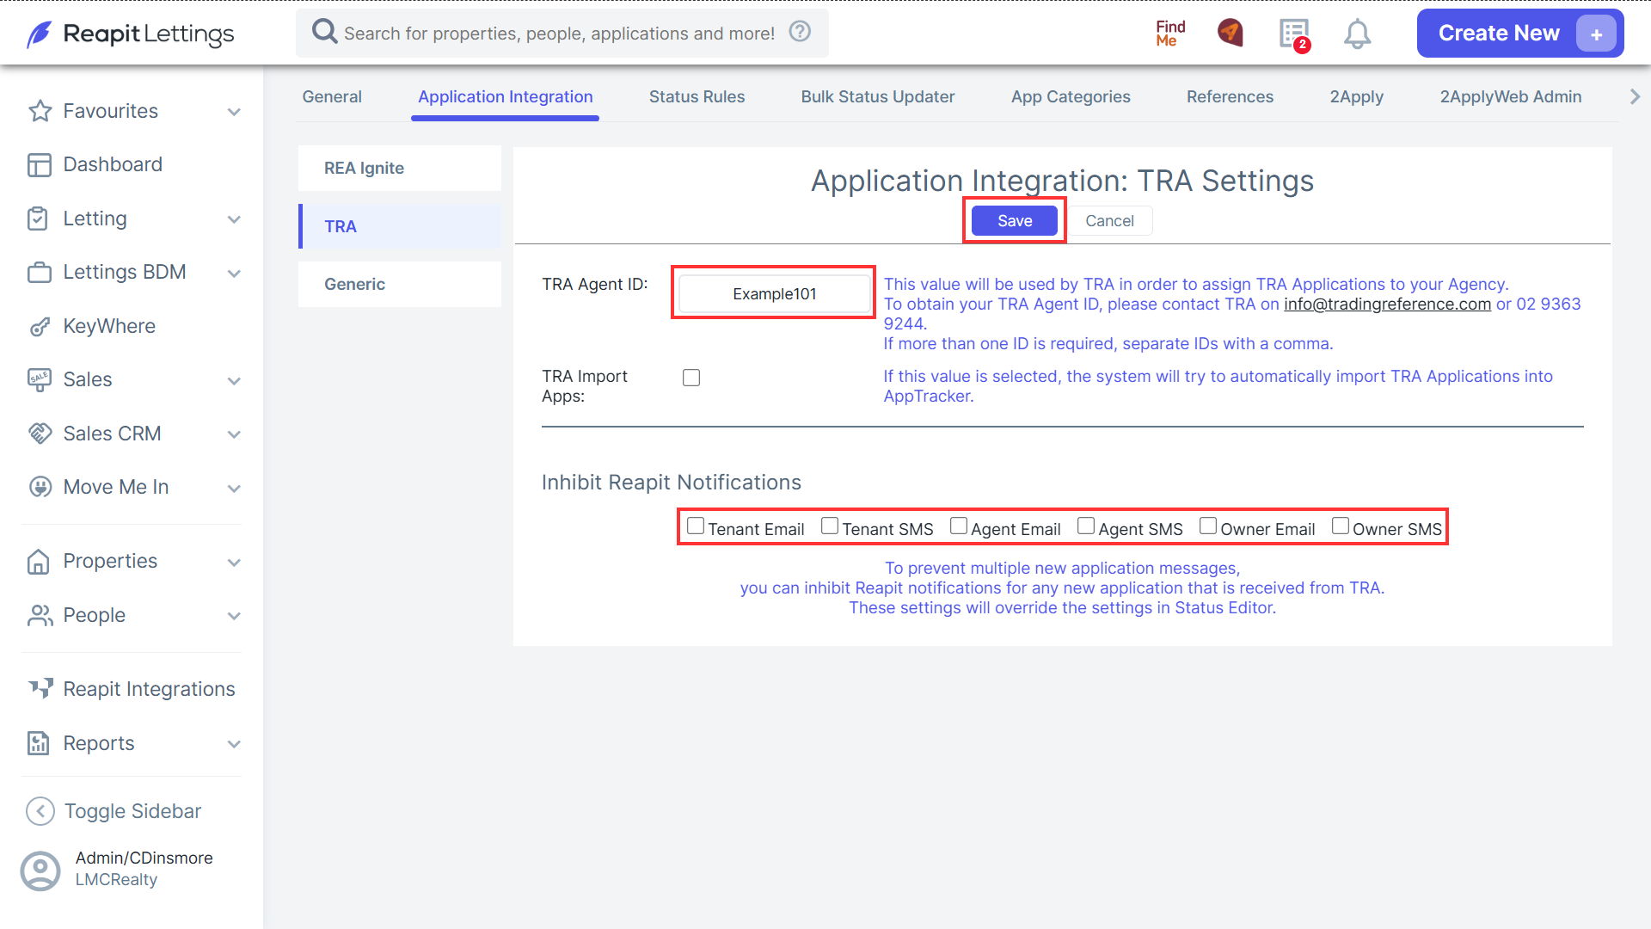Expand the Sales CRM chevron
Viewport: 1651px width, 929px height.
pyautogui.click(x=234, y=434)
